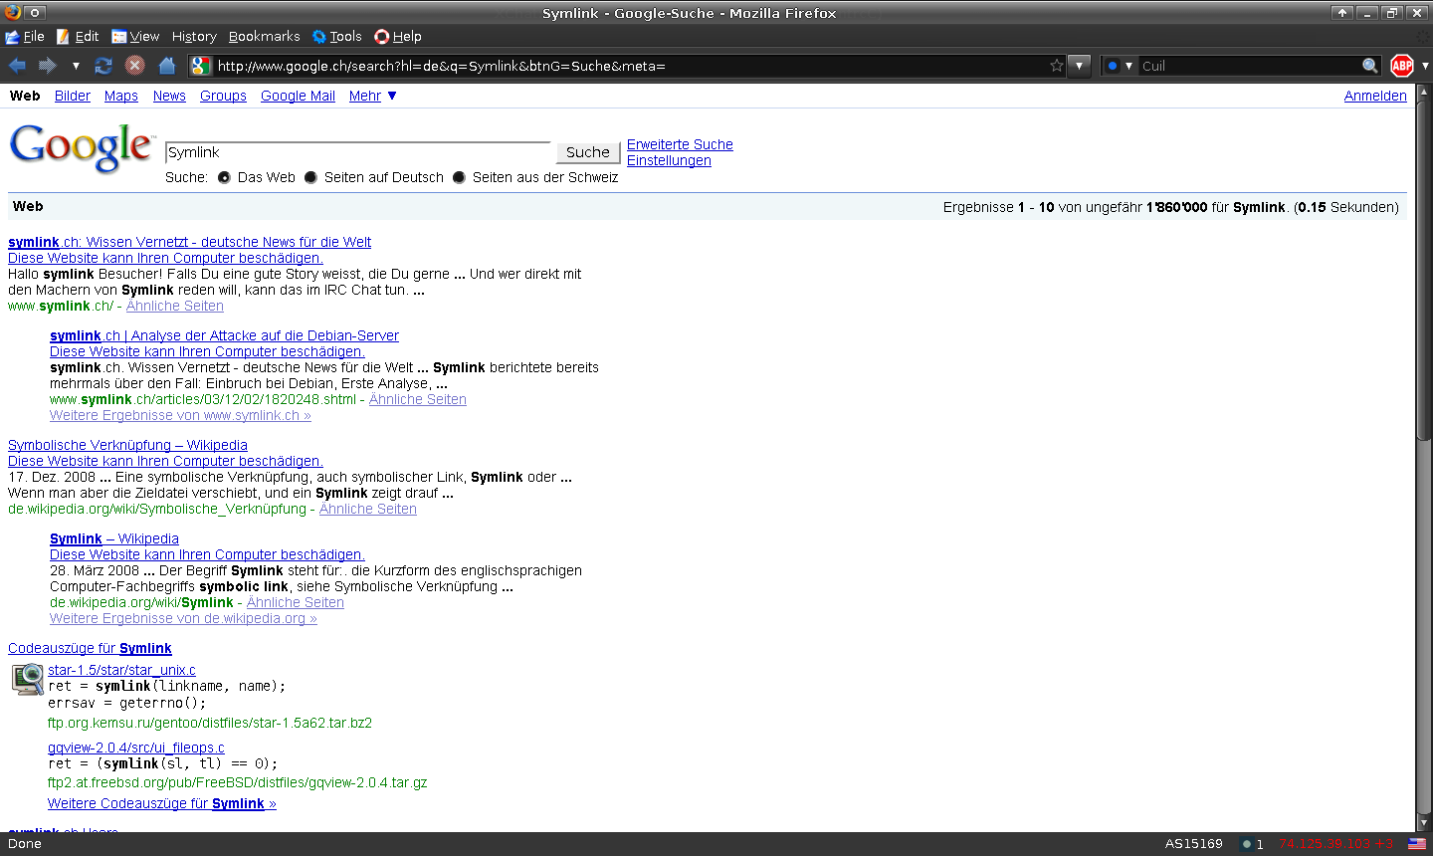Open gqview-2.0.4/src/ui_fileops.c code link
1433x856 pixels.
tap(136, 748)
